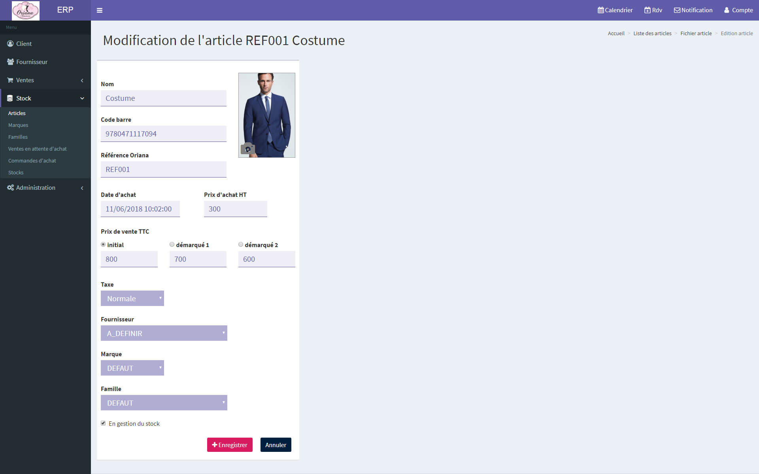Click the hamburger menu toggle icon
Screen dimensions: 759x474
point(100,10)
